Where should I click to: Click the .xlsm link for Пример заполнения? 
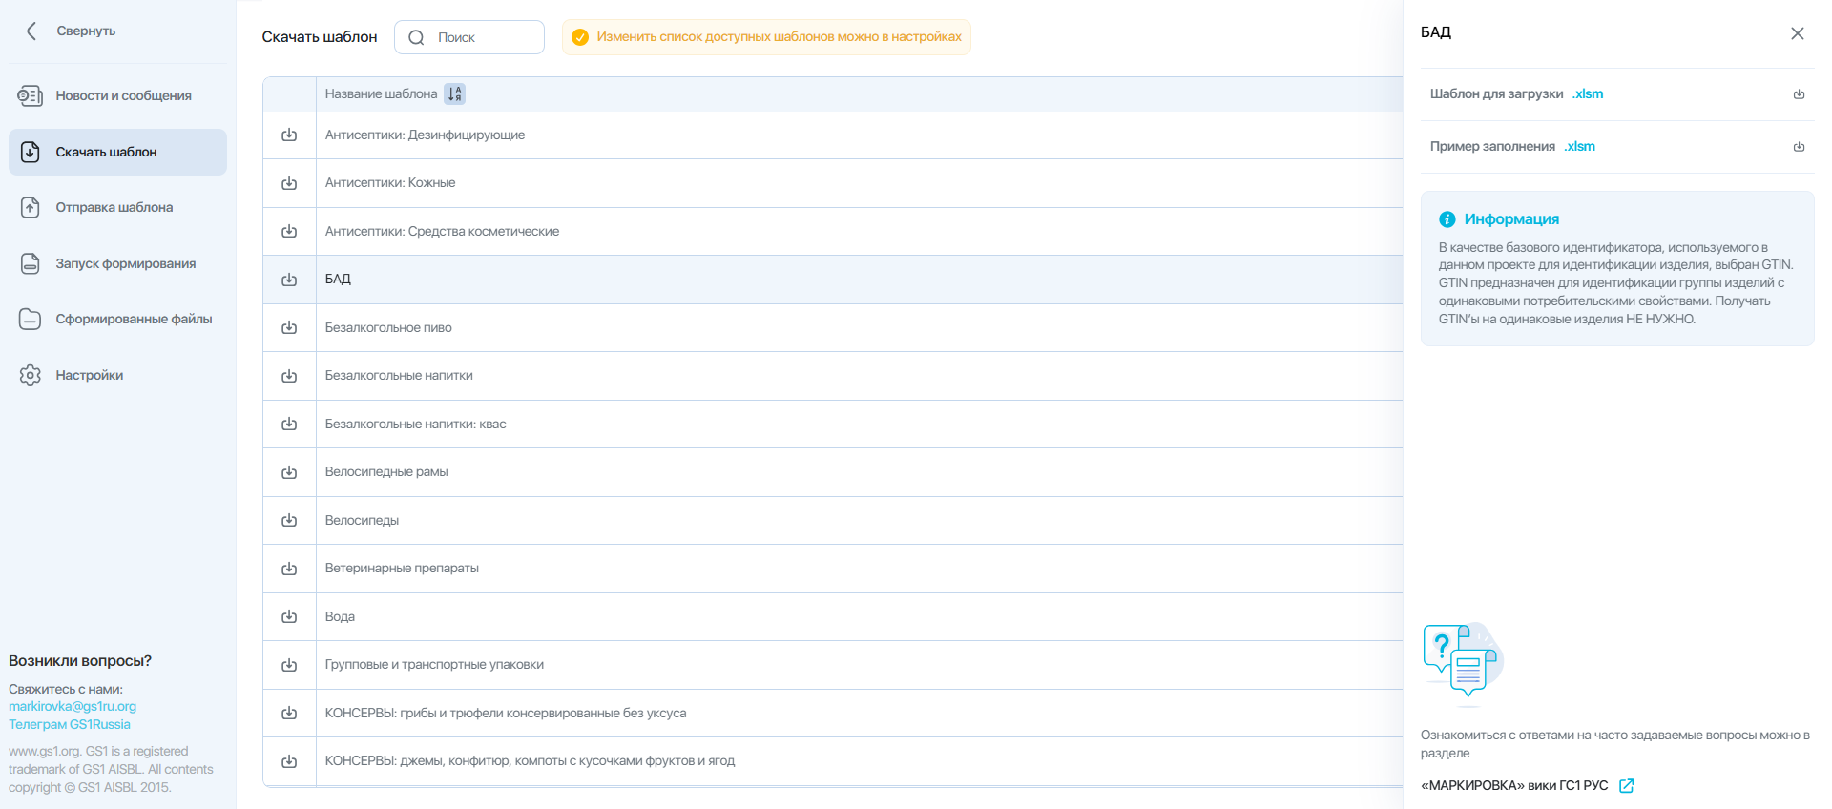point(1579,147)
